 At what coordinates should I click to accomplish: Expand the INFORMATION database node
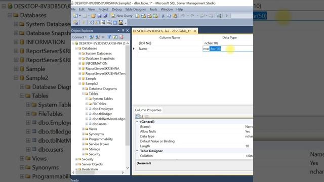[80, 64]
